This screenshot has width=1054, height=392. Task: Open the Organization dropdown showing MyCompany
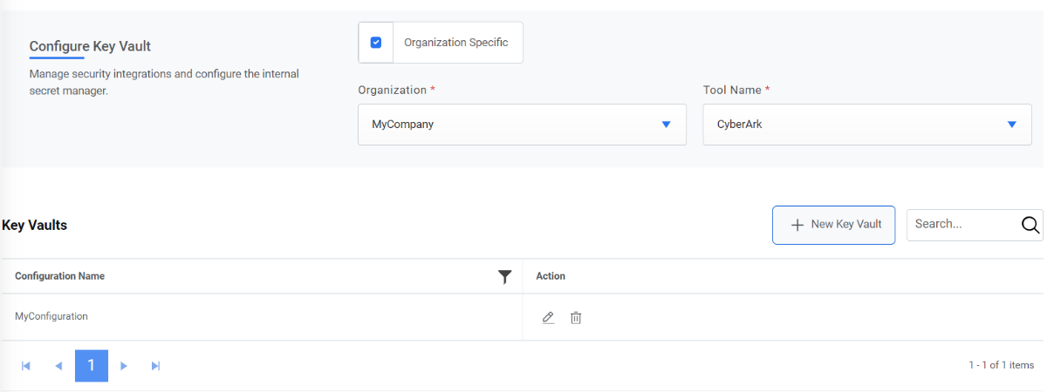(522, 125)
